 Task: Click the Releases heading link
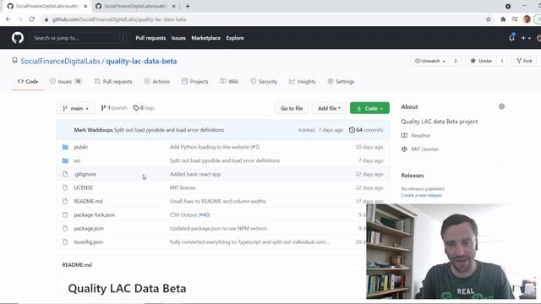(x=413, y=176)
